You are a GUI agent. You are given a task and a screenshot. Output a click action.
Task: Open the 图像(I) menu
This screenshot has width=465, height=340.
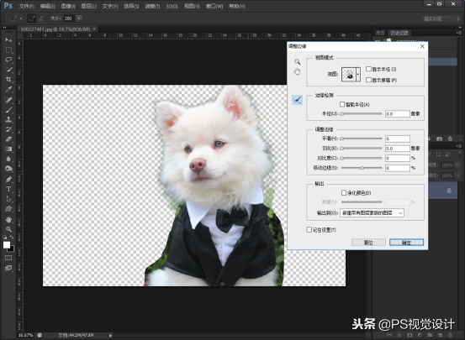pos(68,6)
